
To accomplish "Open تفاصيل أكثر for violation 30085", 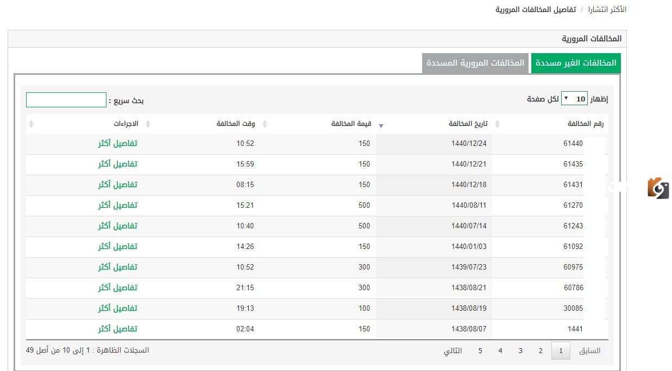I will click(118, 308).
